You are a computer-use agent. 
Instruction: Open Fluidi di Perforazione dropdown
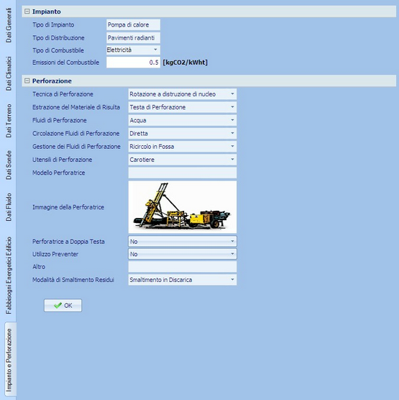click(x=232, y=120)
